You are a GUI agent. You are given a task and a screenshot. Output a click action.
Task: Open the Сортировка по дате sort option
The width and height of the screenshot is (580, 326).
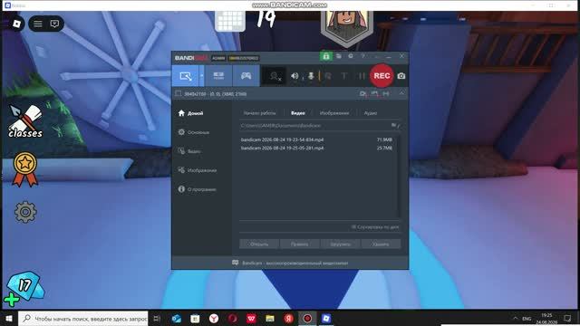[375, 227]
